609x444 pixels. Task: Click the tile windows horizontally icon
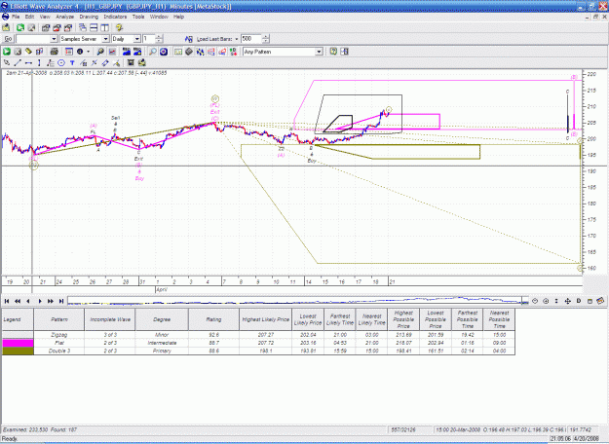tap(94, 27)
